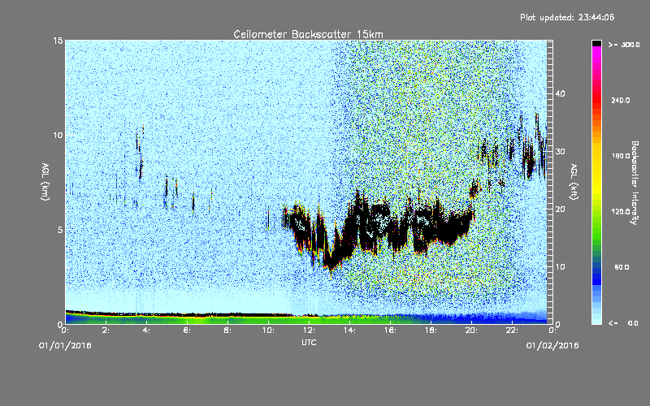Click the "6:" hour tick label
This screenshot has width=650, height=406.
188,330
